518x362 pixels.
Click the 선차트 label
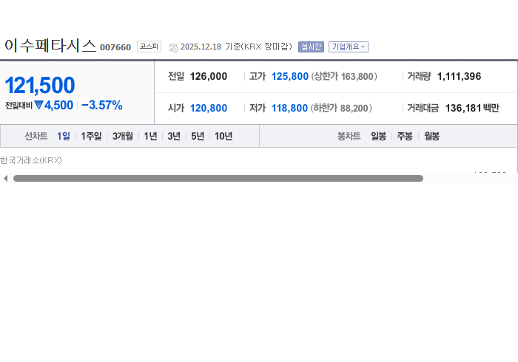[36, 136]
